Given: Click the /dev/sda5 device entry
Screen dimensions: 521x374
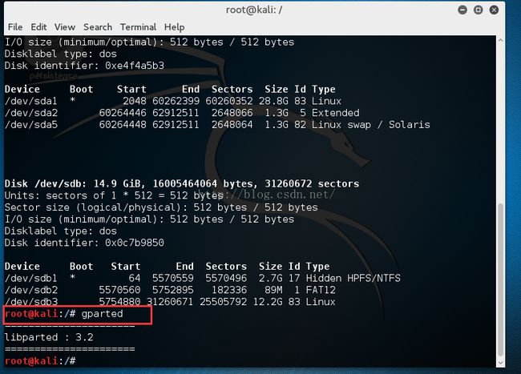Looking at the screenshot, I should click(x=31, y=125).
